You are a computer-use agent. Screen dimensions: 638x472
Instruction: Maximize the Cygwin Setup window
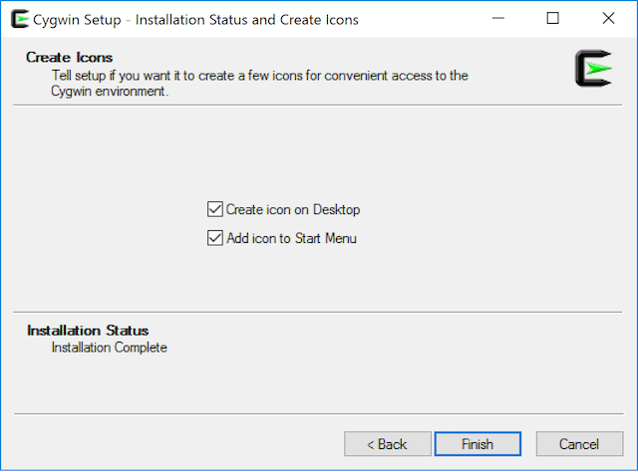553,19
